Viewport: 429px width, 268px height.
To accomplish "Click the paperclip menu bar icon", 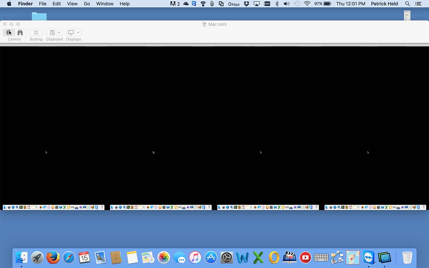I will 212,4.
